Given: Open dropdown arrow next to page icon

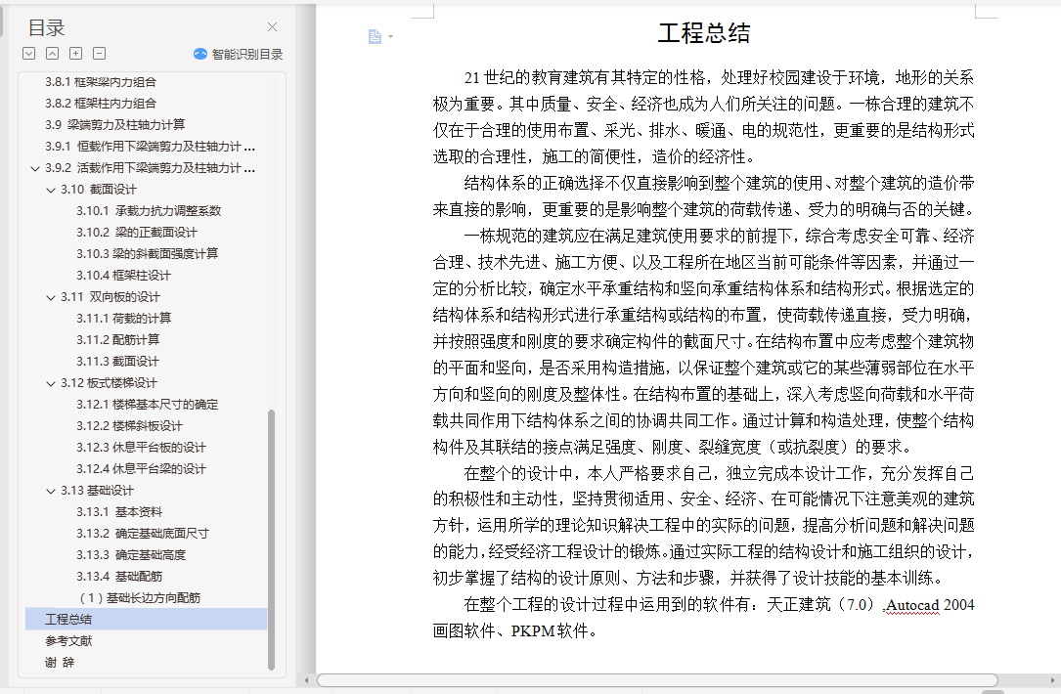Looking at the screenshot, I should point(390,36).
